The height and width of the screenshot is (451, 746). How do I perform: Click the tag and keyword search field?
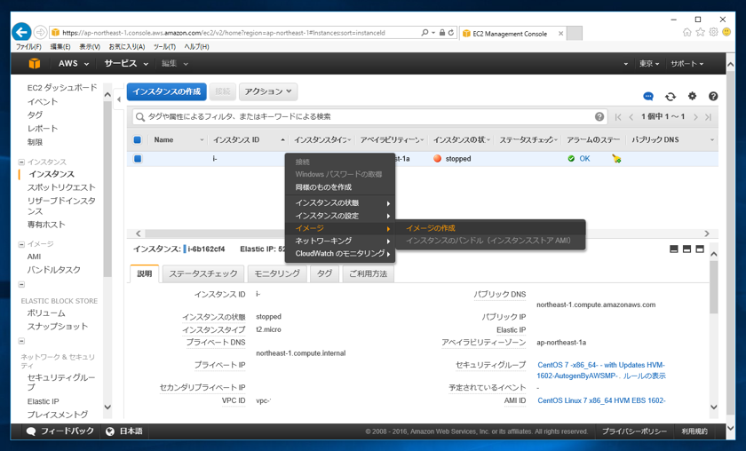[369, 116]
